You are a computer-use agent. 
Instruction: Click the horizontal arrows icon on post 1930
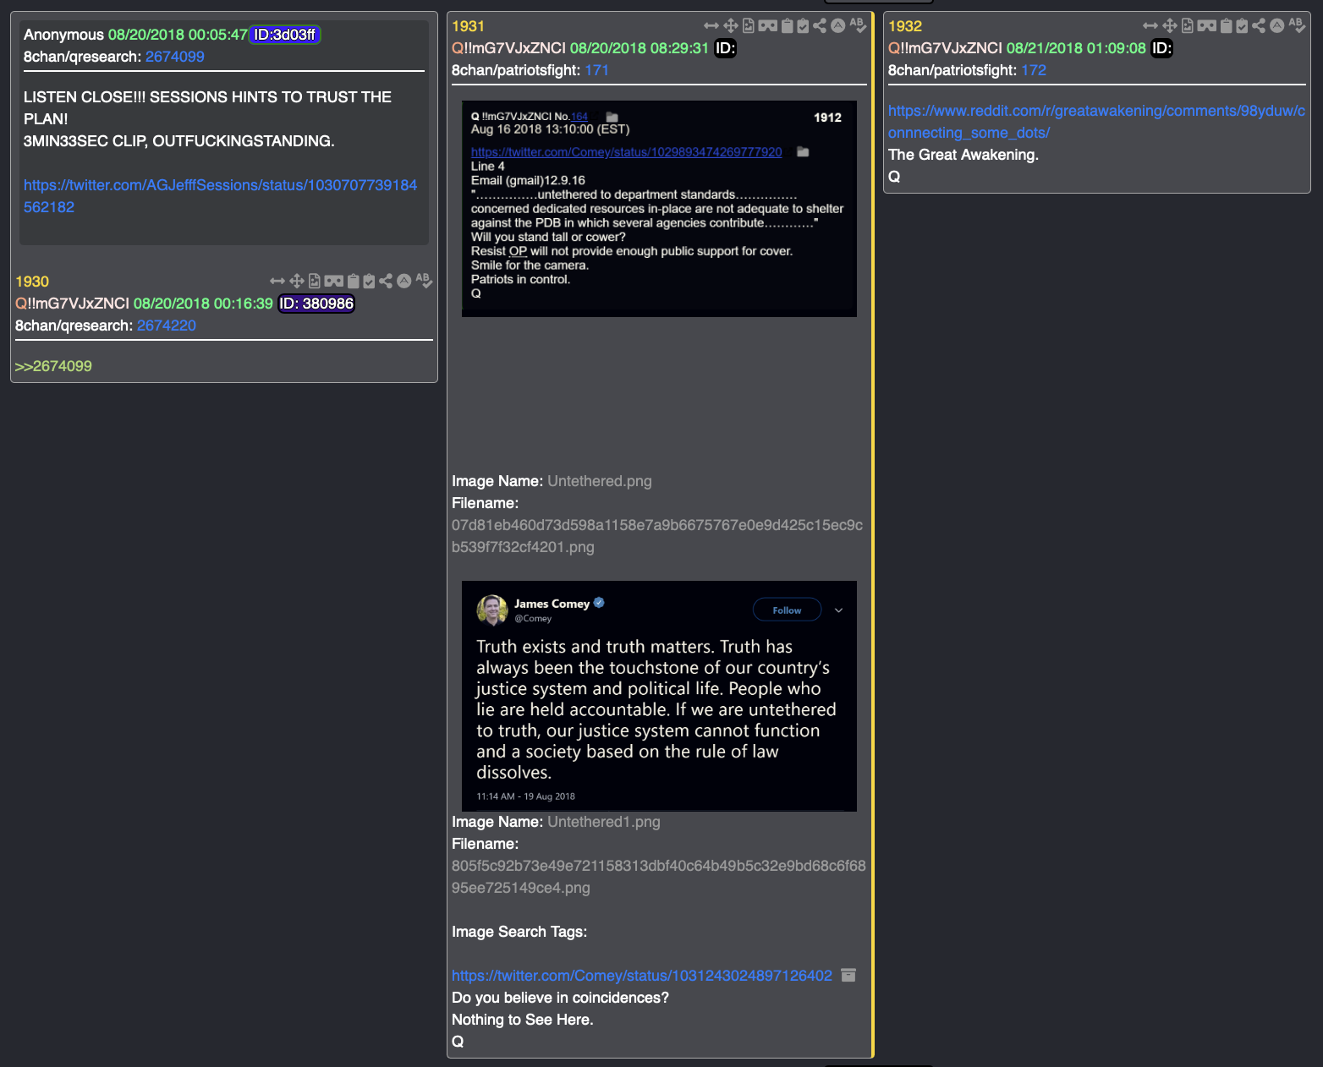(277, 282)
